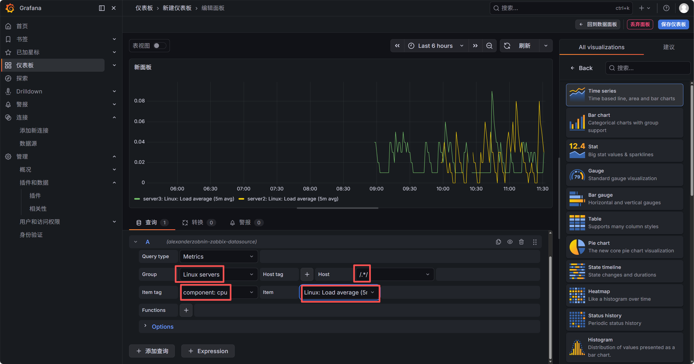
Task: Dock the sidebar menu icon
Action: point(102,8)
